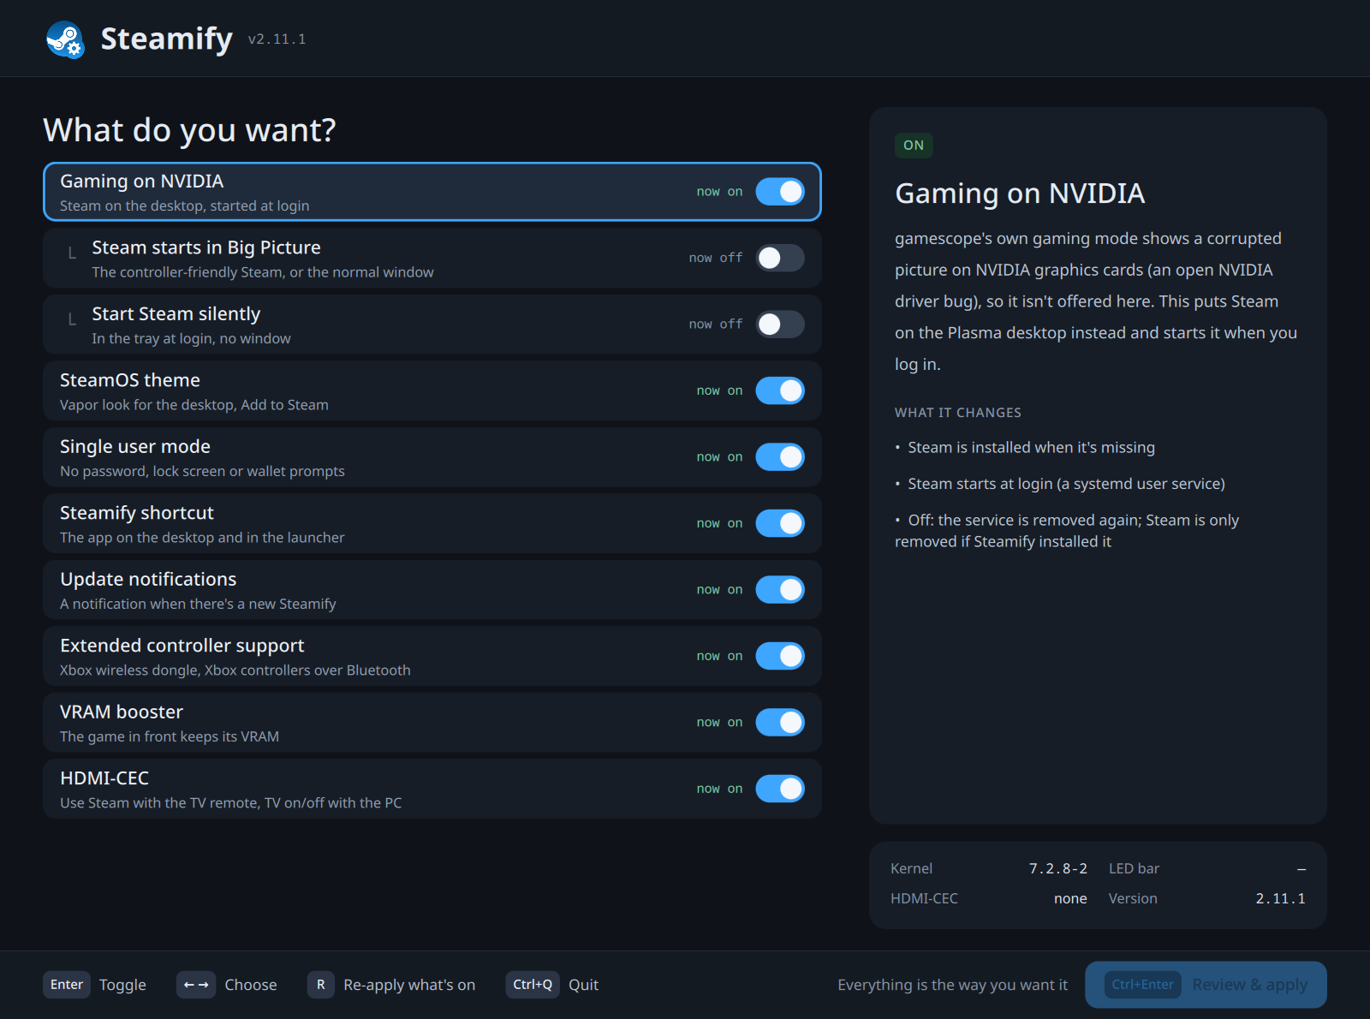
Task: Select the Gaming on NVIDIA row title
Action: tap(142, 182)
